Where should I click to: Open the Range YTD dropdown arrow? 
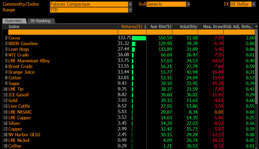[130, 10]
